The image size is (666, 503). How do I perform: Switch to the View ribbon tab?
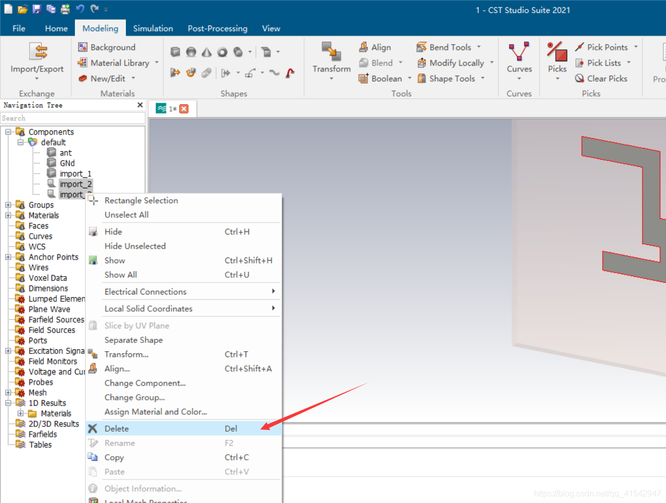(x=271, y=28)
